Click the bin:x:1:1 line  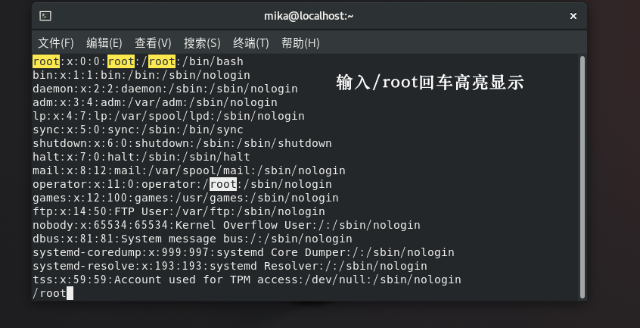(x=141, y=75)
